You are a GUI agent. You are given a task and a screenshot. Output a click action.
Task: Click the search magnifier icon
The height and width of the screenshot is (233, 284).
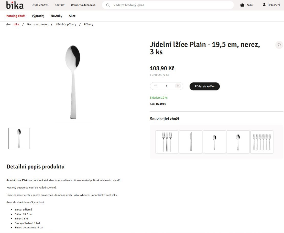click(x=108, y=5)
